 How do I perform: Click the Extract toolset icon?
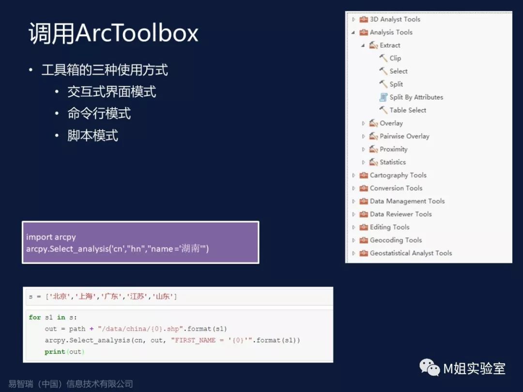pyautogui.click(x=373, y=45)
